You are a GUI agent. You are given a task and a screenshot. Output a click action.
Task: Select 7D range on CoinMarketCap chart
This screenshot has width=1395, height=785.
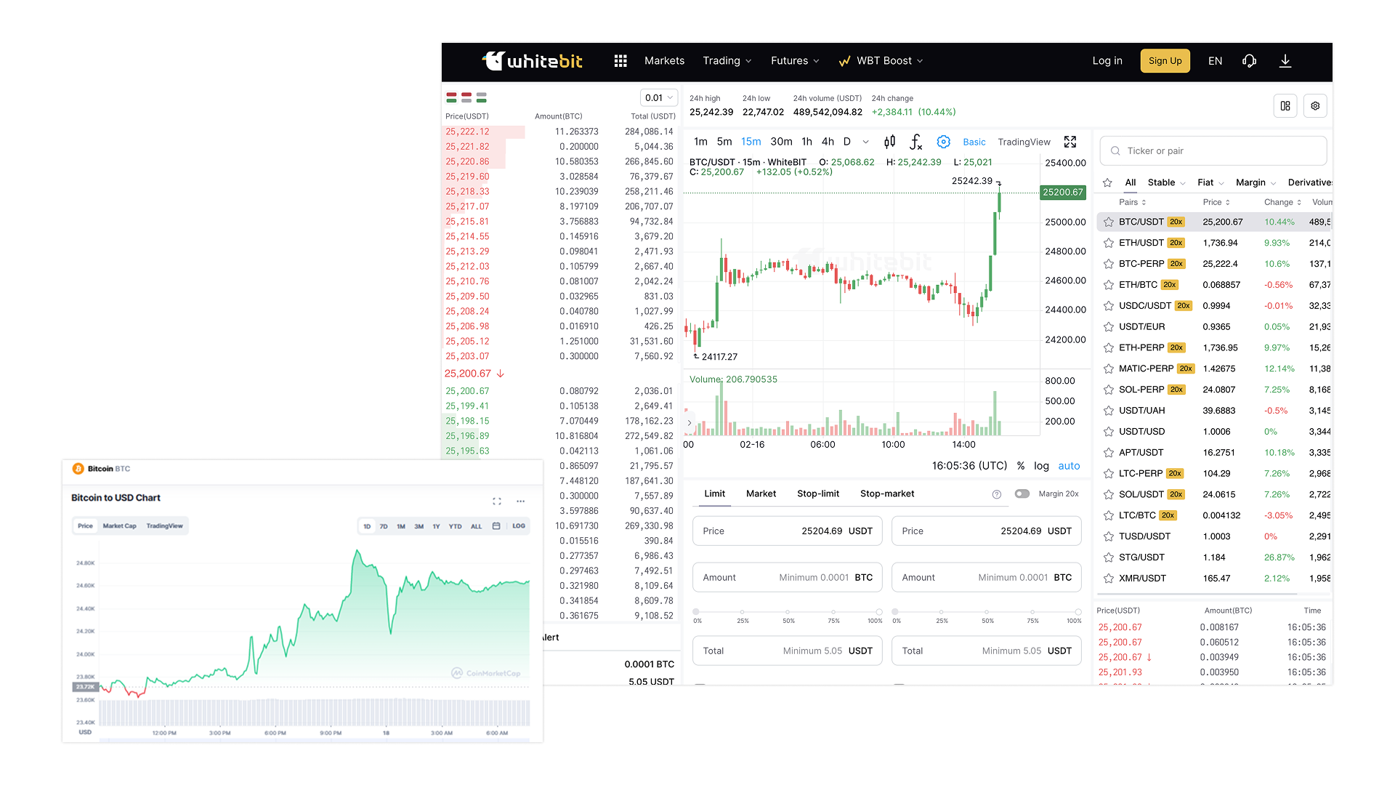[x=384, y=526]
